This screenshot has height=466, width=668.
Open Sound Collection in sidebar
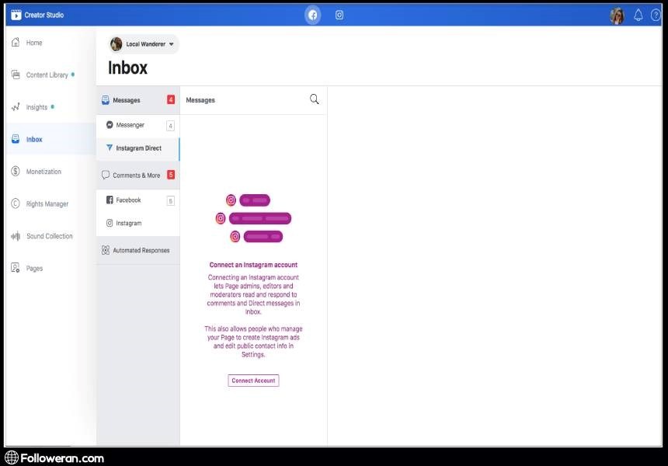49,236
